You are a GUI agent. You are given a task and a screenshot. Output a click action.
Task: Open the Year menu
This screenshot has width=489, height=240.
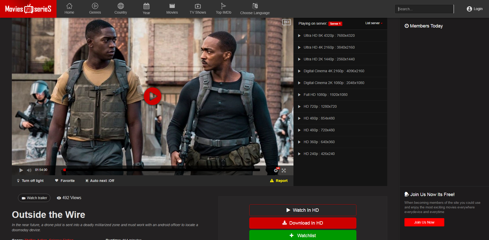146,9
